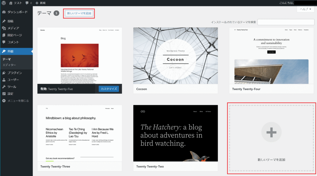Screen dimensions: 317x176
Task: Open the 投稿 pin icon menu
Action: tap(4, 21)
